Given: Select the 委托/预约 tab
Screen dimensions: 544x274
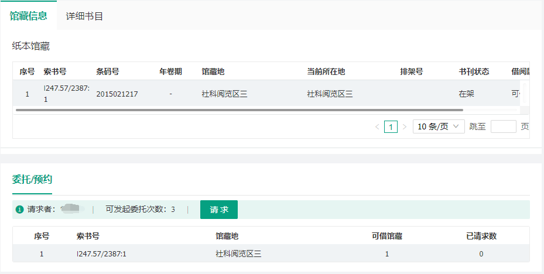Looking at the screenshot, I should [x=32, y=179].
